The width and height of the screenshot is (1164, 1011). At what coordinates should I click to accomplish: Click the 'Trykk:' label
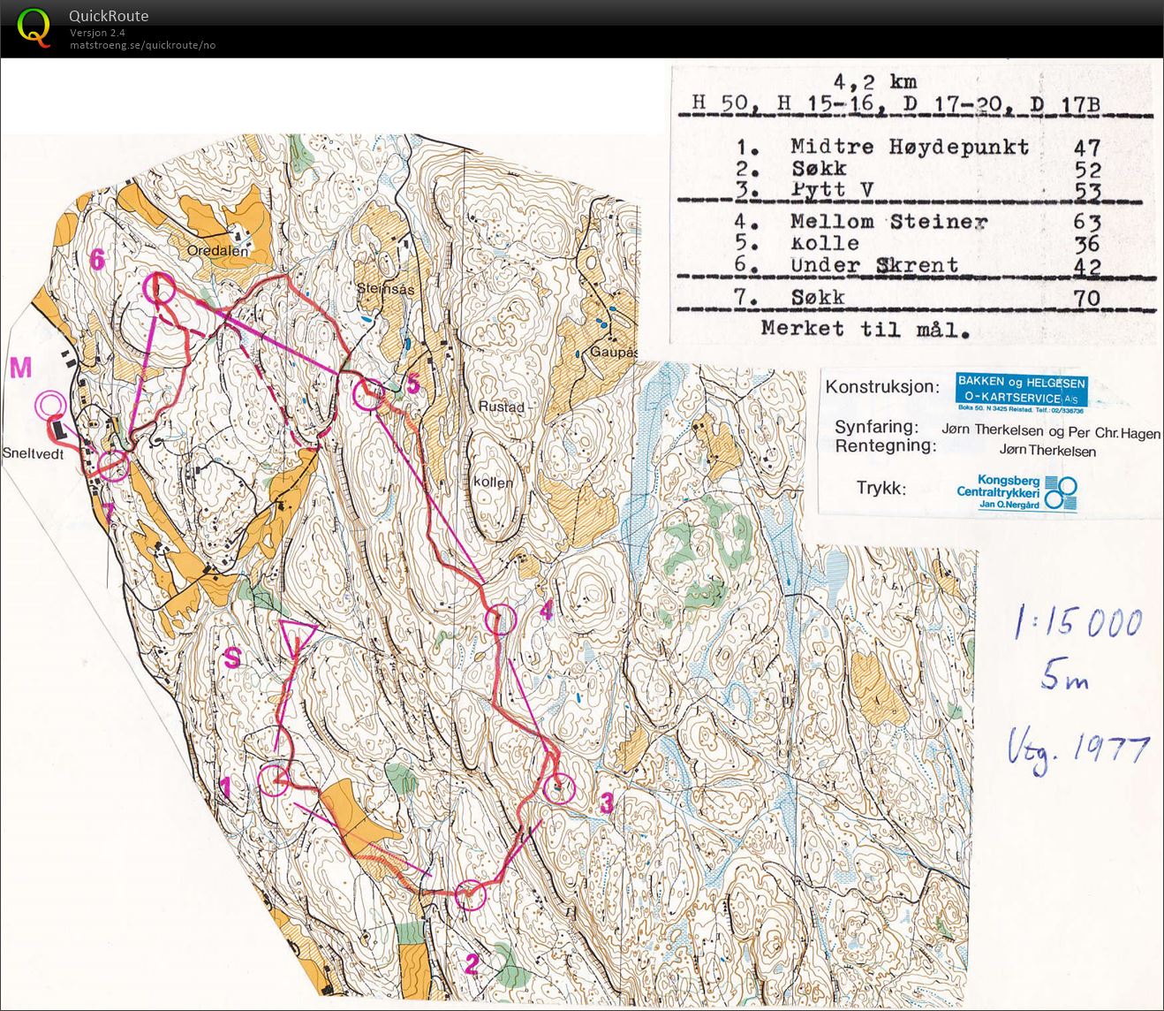[881, 488]
